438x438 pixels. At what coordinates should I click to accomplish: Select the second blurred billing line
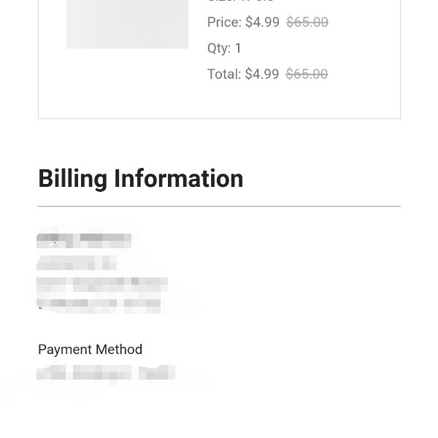tap(77, 263)
